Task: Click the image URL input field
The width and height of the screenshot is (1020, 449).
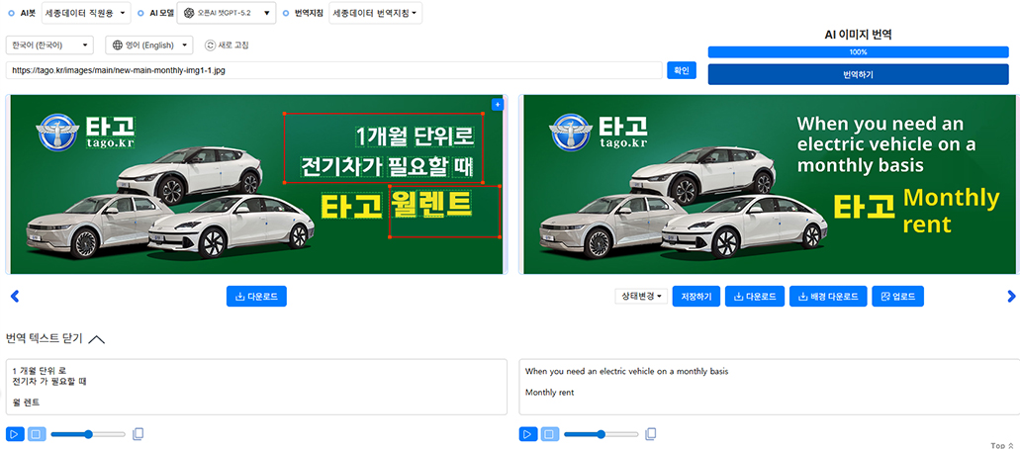Action: pyautogui.click(x=333, y=70)
